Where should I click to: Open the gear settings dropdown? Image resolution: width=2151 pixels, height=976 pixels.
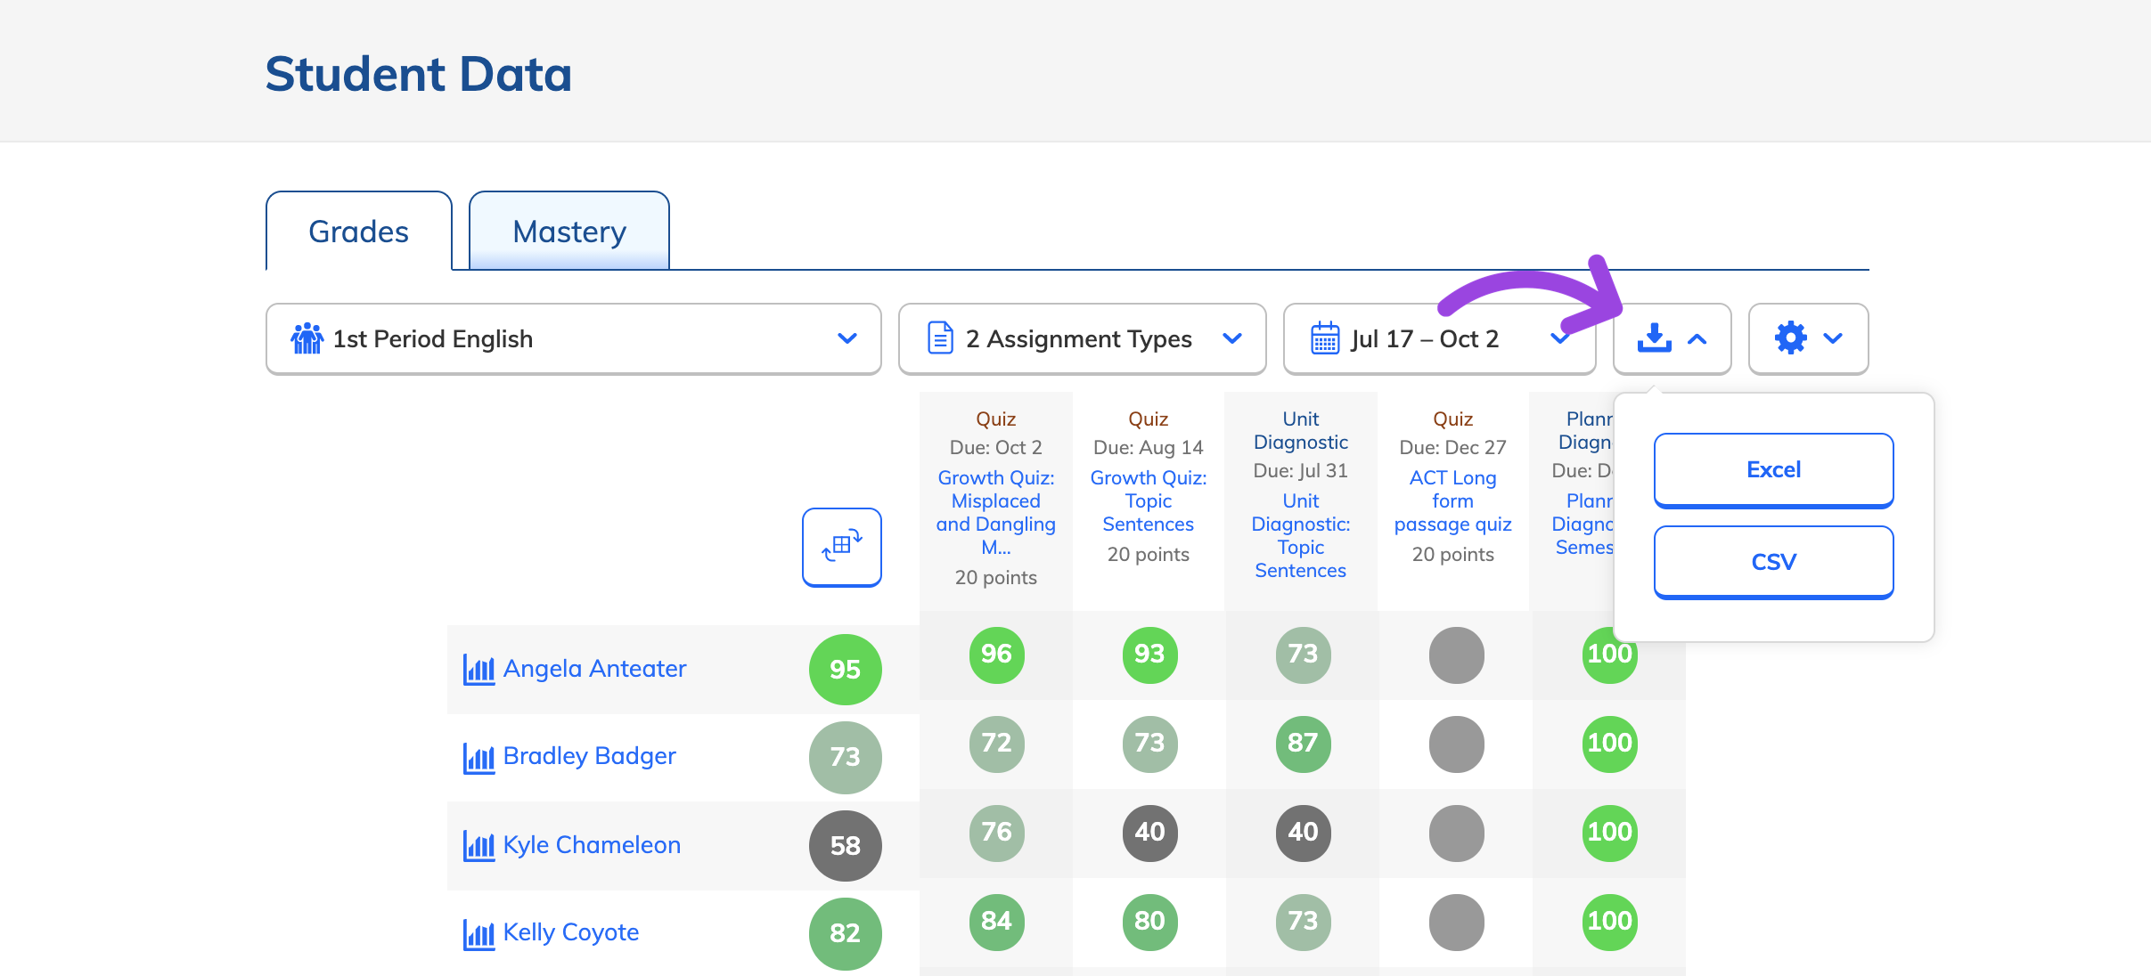pyautogui.click(x=1808, y=338)
